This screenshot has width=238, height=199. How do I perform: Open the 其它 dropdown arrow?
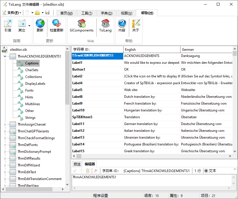(29, 26)
